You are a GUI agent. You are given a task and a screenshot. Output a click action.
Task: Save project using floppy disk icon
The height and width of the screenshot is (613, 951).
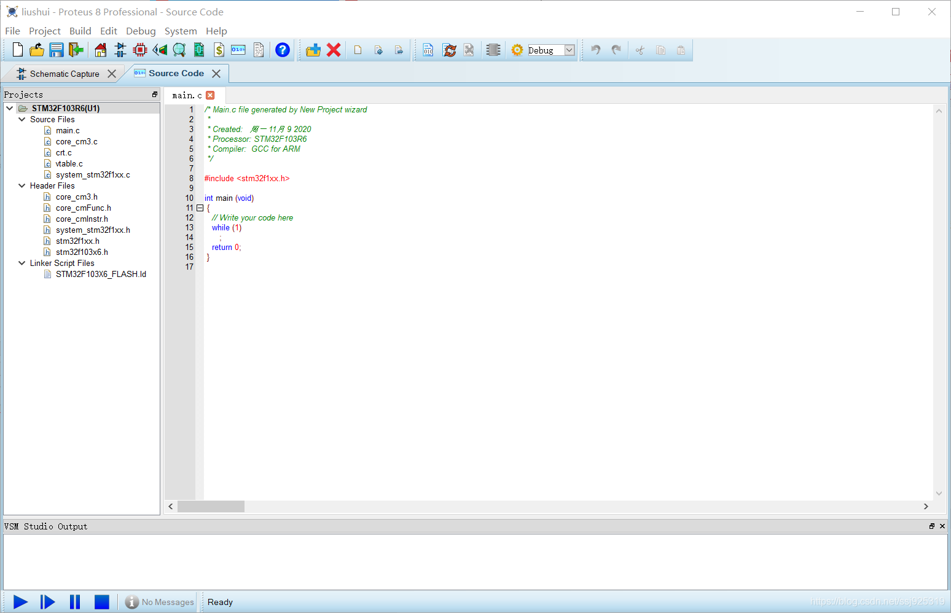tap(57, 50)
